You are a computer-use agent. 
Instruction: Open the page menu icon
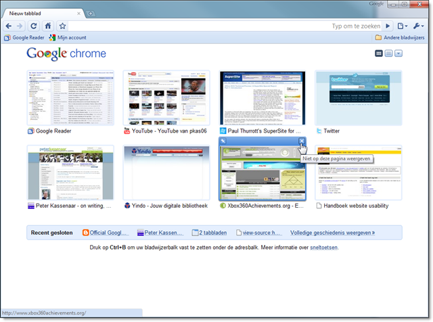[x=403, y=26]
